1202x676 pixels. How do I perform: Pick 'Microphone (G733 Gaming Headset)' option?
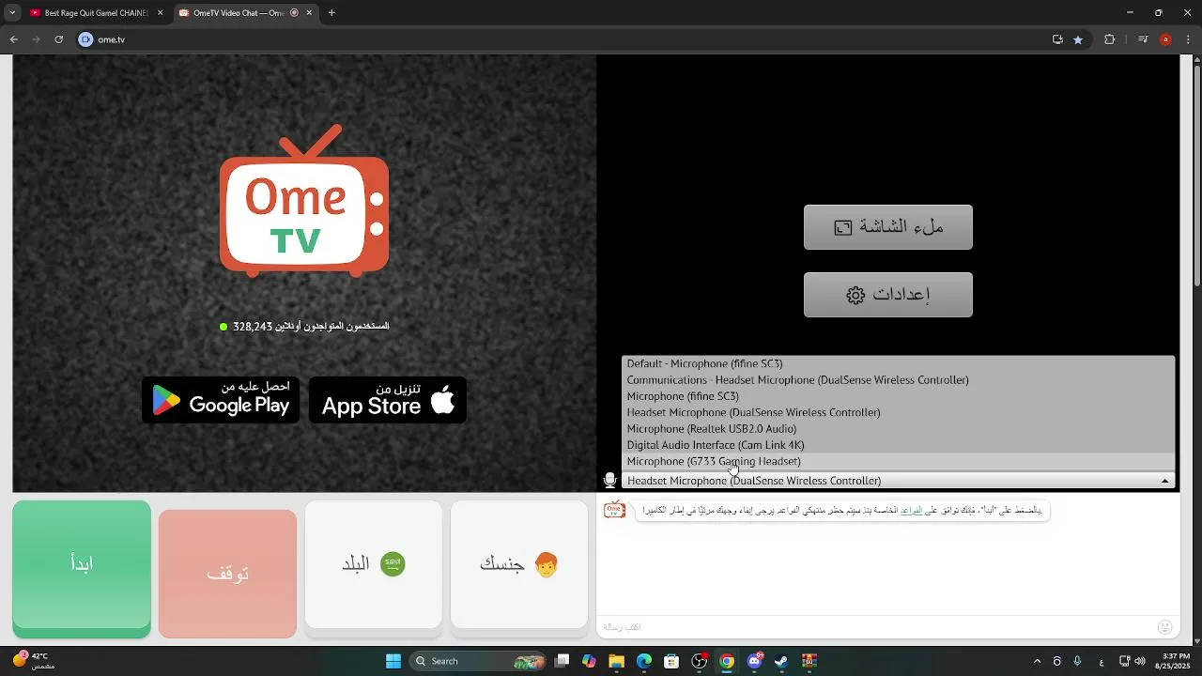(898, 461)
